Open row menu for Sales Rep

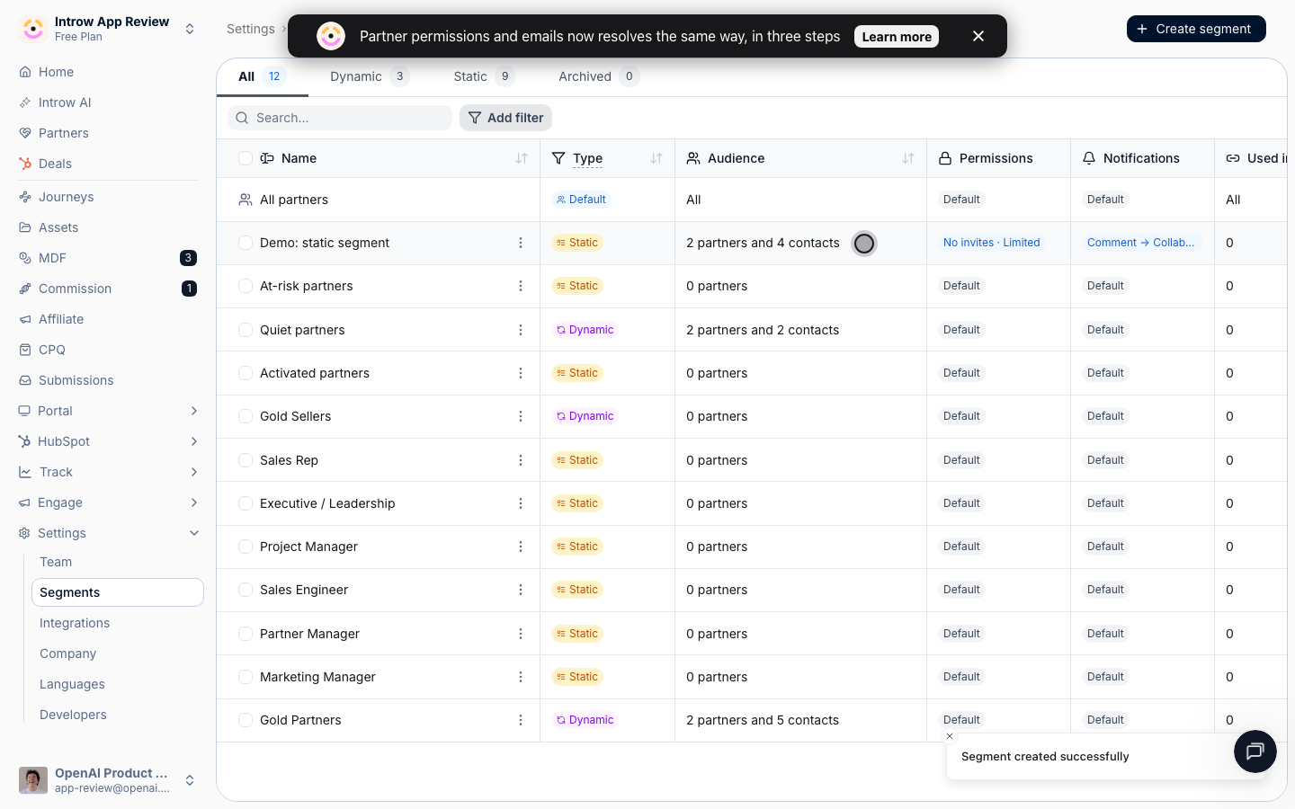521,460
